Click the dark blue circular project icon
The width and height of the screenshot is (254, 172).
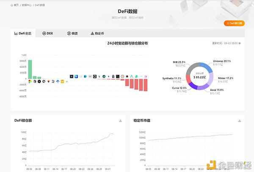click(x=104, y=76)
